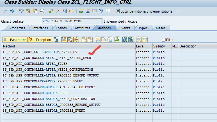217x122 pixels.
Task: Select the Methods tab
Action: (x=104, y=28)
